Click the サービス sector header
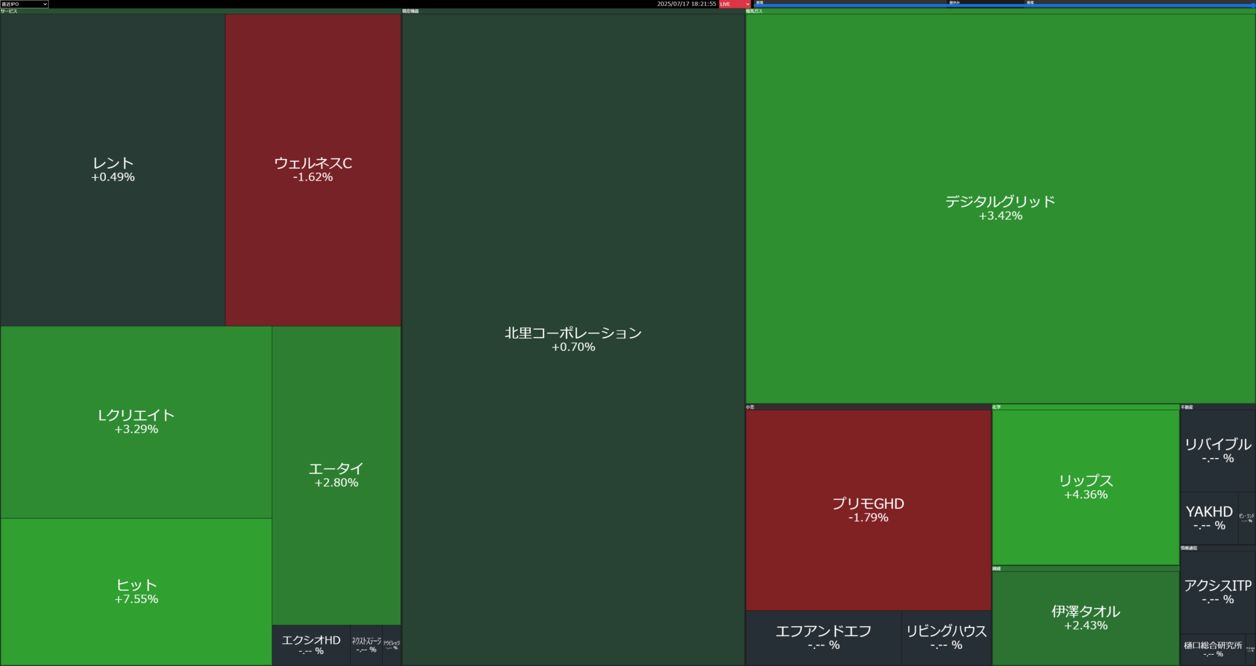 [x=200, y=11]
